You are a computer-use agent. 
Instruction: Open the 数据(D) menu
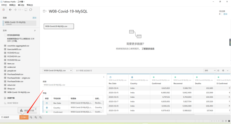pos(12,5)
